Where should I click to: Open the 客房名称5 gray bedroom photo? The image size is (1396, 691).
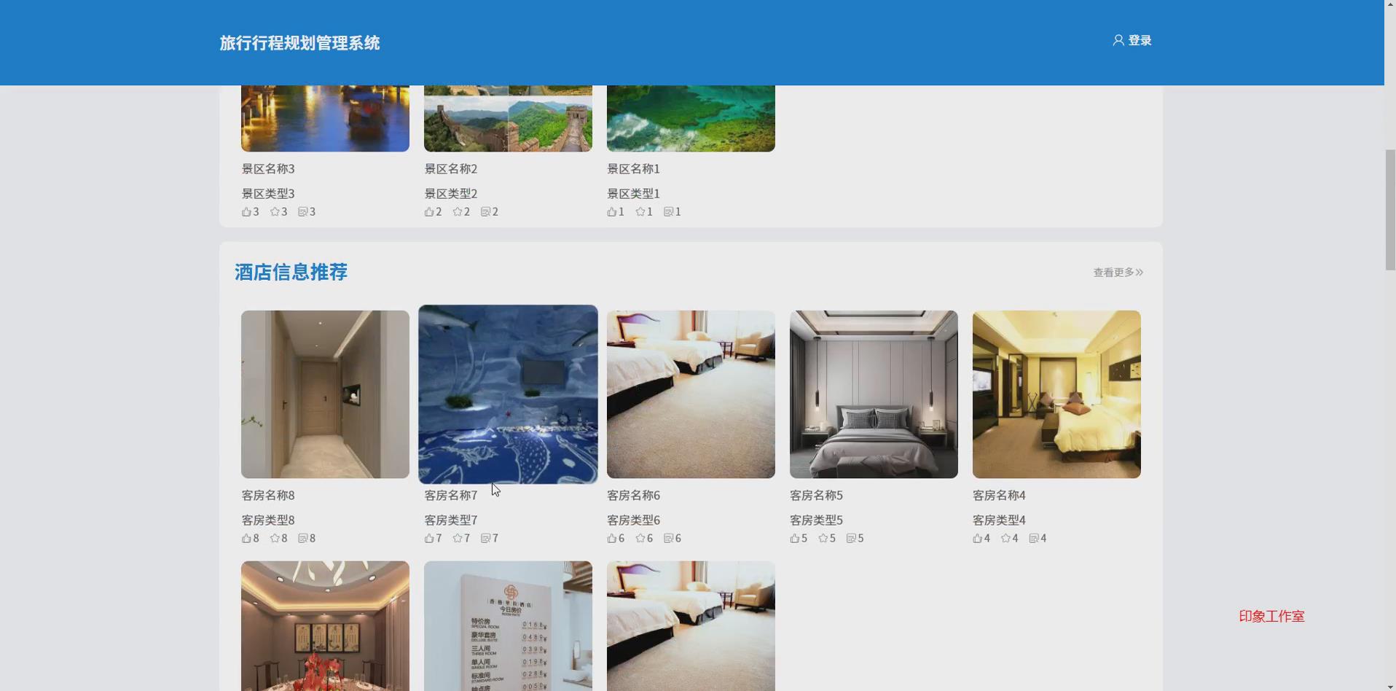pos(874,394)
